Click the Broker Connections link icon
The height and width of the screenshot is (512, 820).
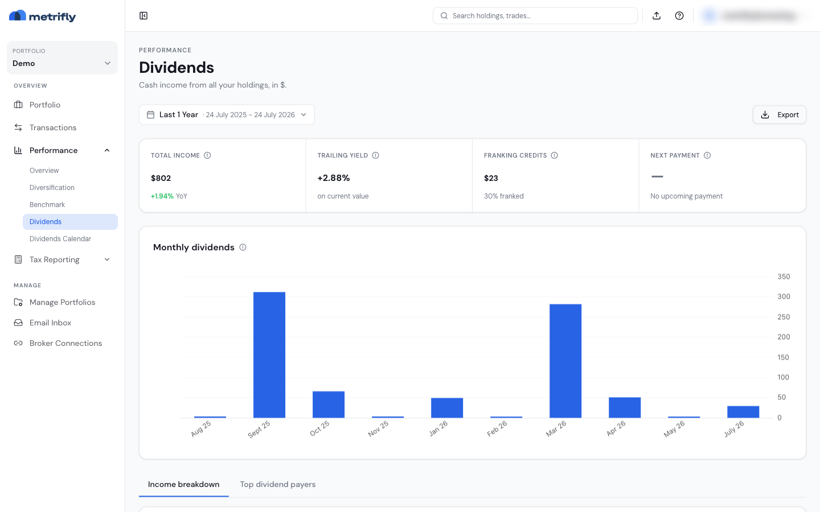pos(18,343)
